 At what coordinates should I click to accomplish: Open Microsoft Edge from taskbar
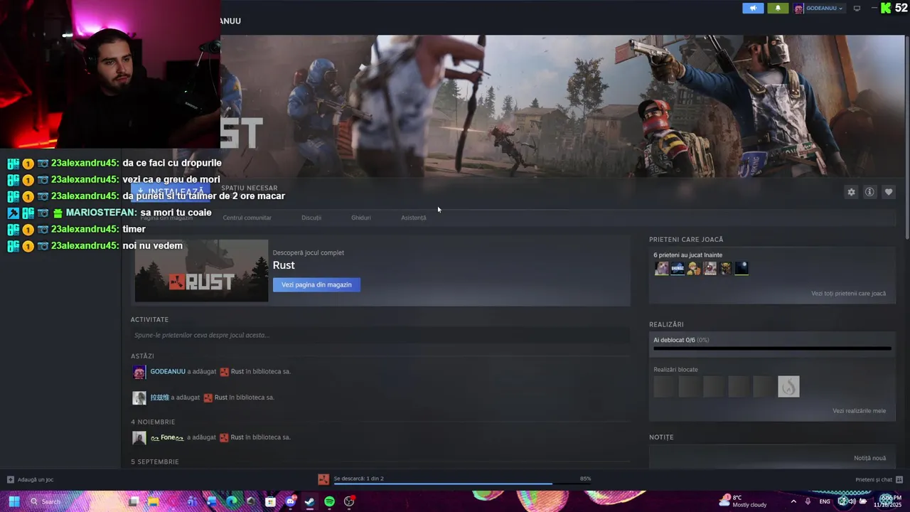(x=232, y=501)
